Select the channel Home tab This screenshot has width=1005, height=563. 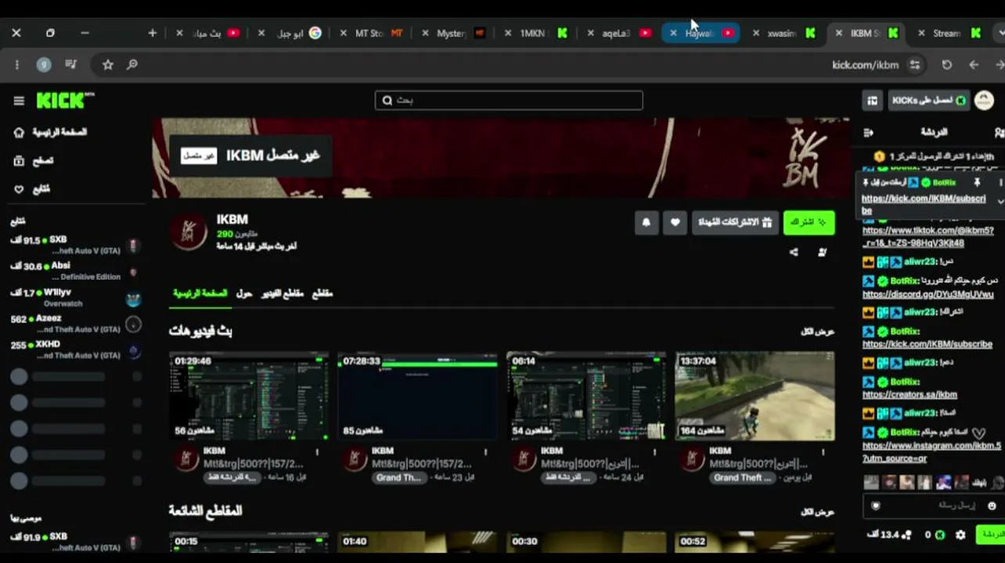pyautogui.click(x=200, y=293)
